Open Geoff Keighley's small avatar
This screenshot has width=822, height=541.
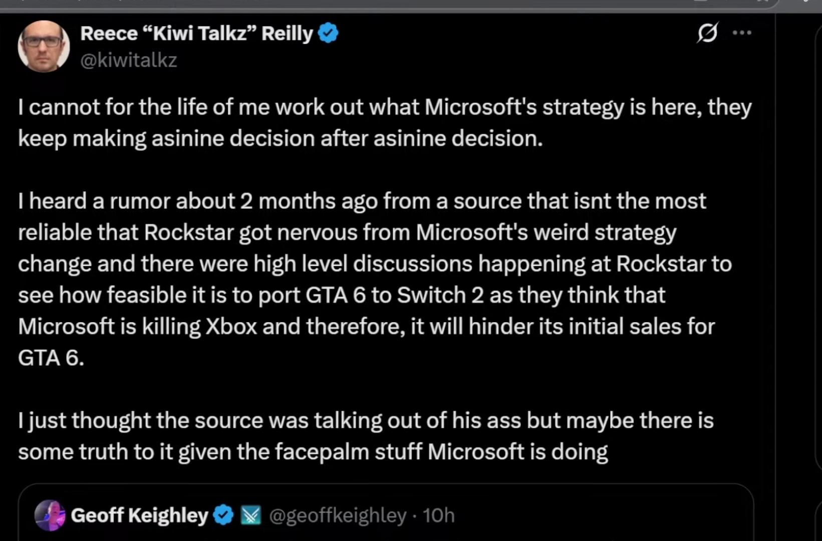point(50,515)
